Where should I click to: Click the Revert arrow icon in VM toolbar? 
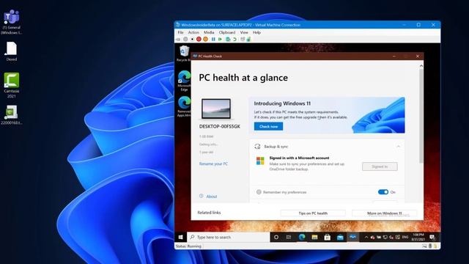click(234, 39)
